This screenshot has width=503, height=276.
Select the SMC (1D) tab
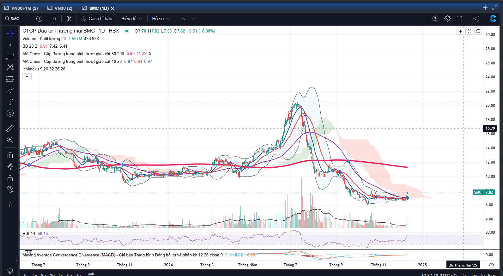[x=95, y=8]
